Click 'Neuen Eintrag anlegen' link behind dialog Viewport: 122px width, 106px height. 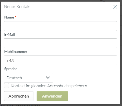tap(20, 105)
